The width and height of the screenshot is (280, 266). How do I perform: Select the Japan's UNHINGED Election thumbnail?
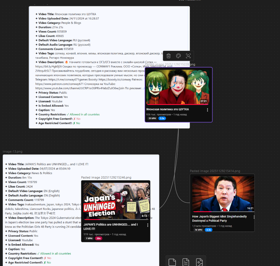coord(116,201)
